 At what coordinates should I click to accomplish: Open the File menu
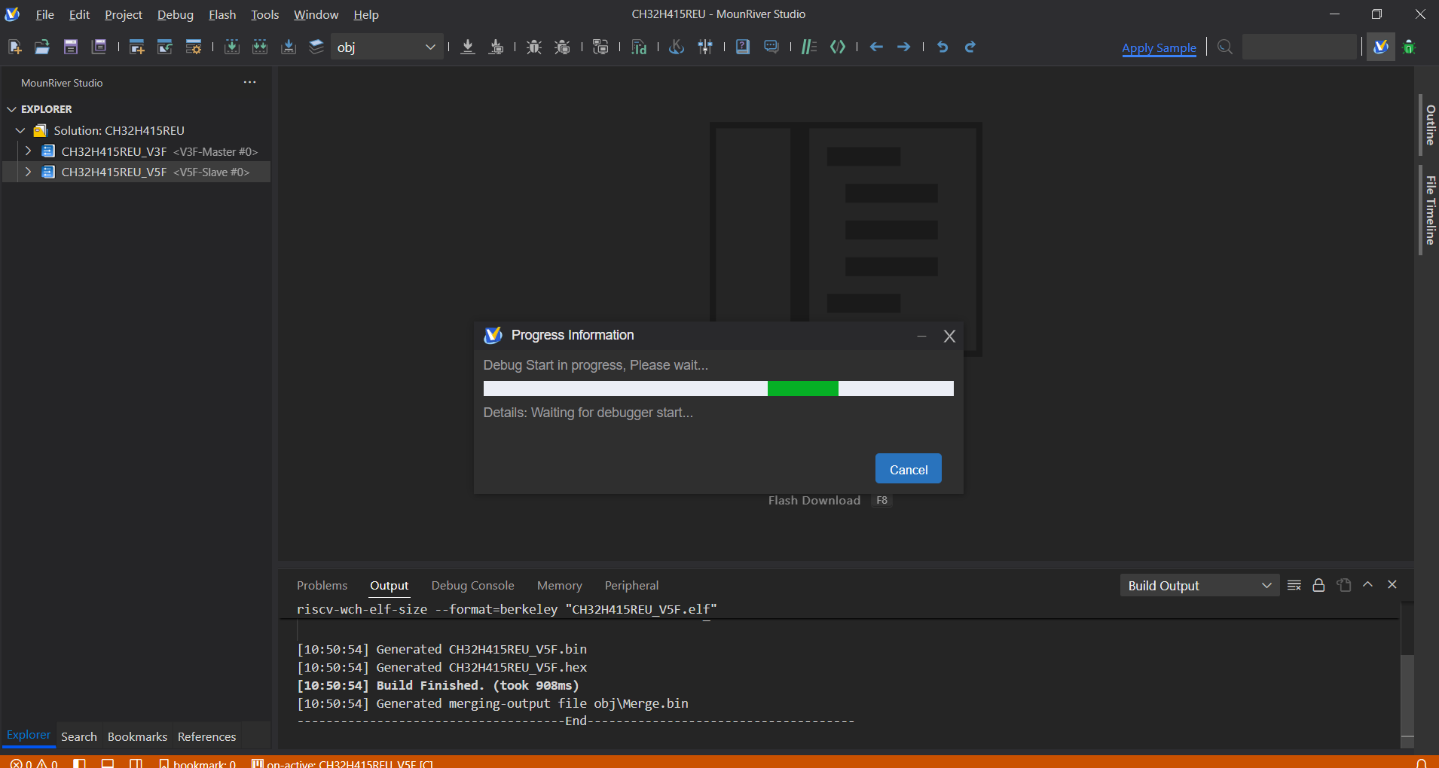pyautogui.click(x=44, y=14)
